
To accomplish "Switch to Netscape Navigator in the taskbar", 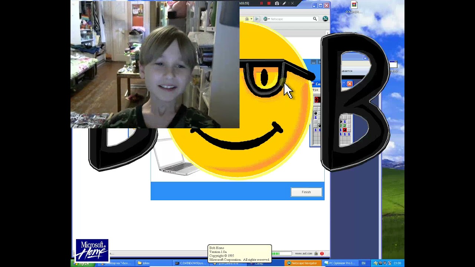I will [x=303, y=263].
